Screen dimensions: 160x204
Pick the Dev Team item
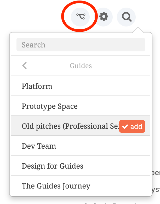click(81, 146)
